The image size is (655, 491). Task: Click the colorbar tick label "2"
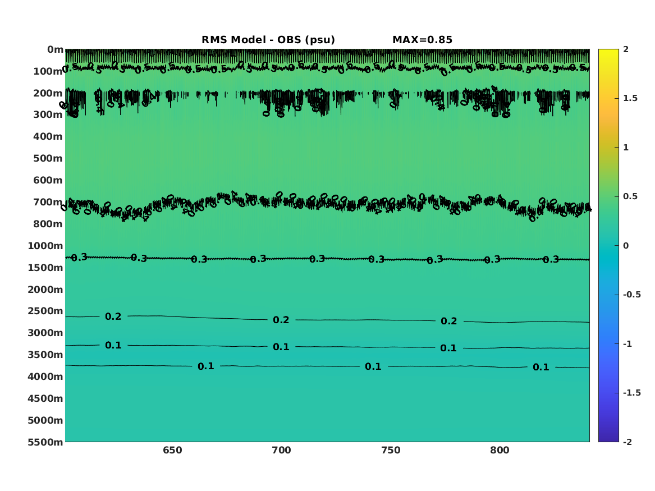tap(626, 49)
